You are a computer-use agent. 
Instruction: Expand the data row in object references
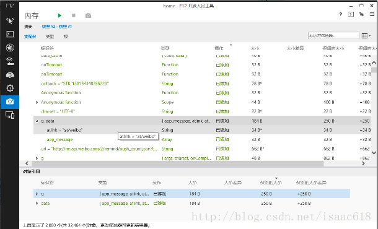click(x=37, y=203)
